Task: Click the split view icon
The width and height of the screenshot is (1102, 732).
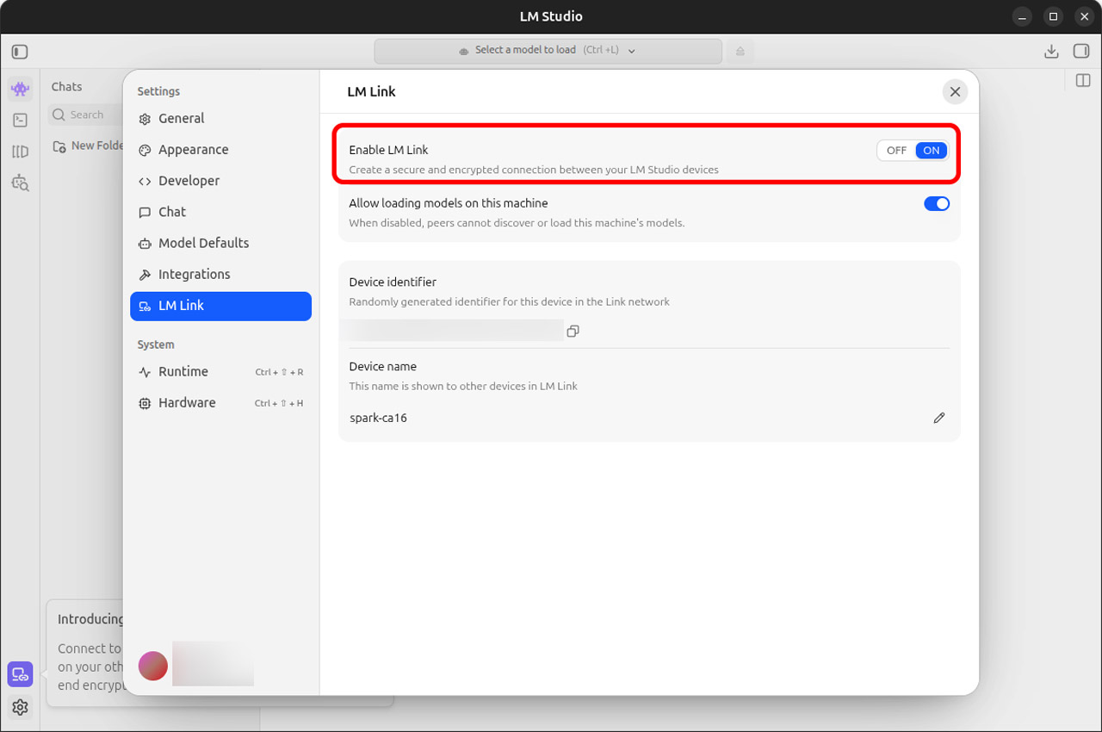Action: [x=1083, y=80]
